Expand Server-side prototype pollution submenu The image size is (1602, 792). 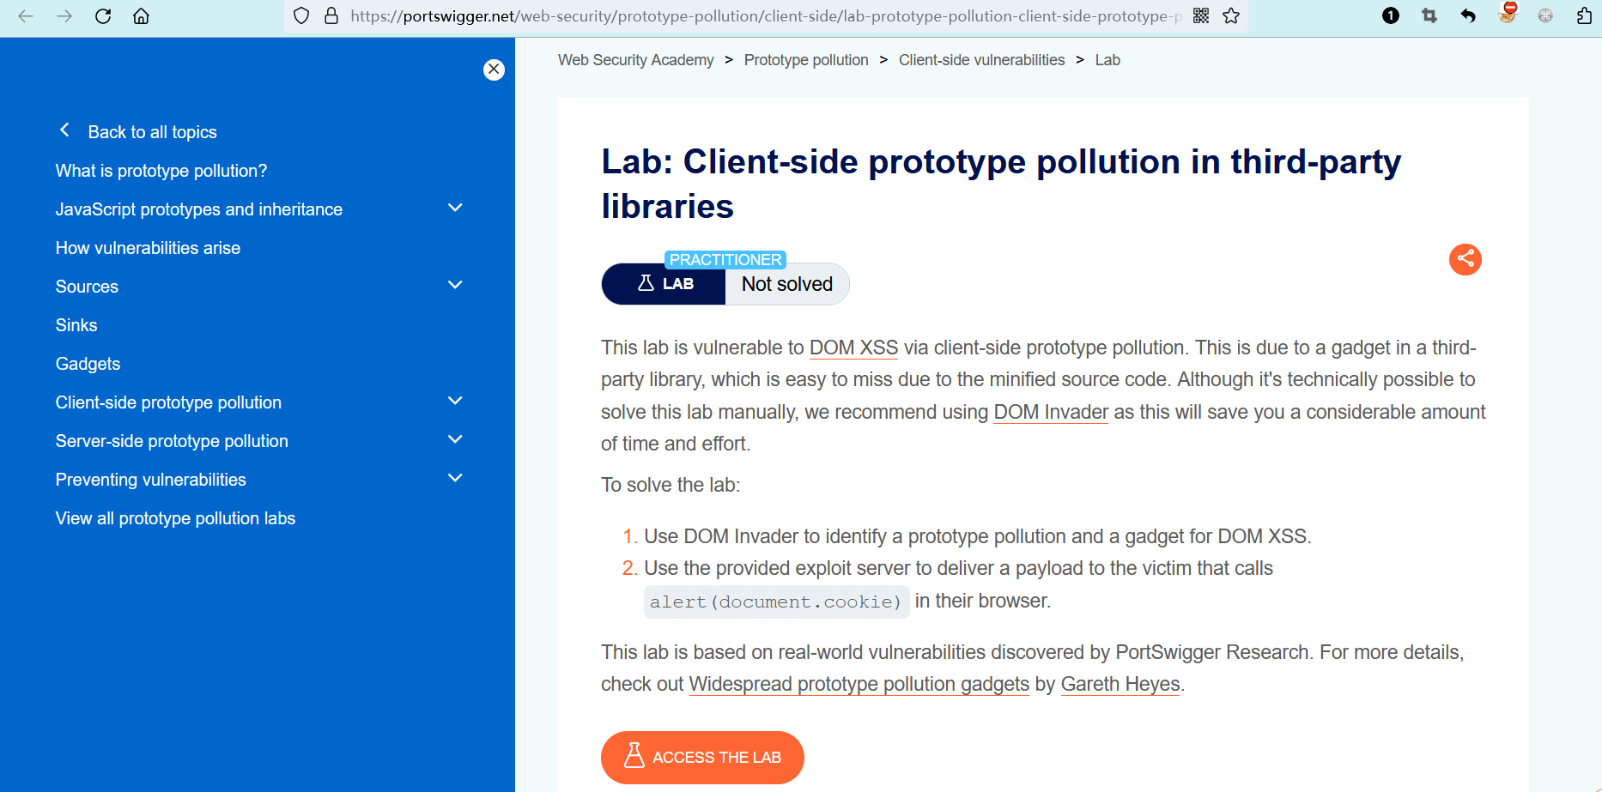click(455, 440)
